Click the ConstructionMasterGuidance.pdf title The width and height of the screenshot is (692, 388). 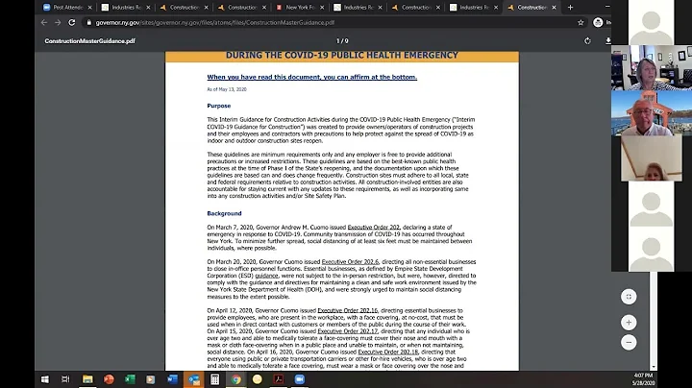tap(89, 41)
